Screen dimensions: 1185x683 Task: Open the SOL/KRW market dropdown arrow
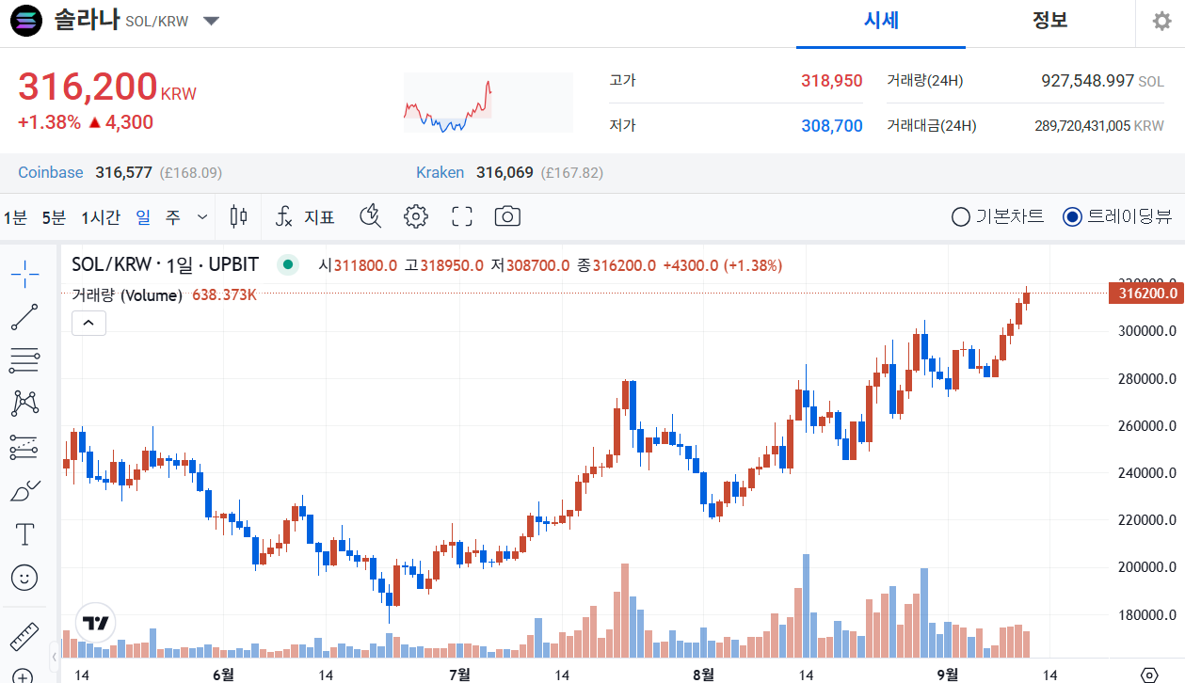pyautogui.click(x=212, y=22)
